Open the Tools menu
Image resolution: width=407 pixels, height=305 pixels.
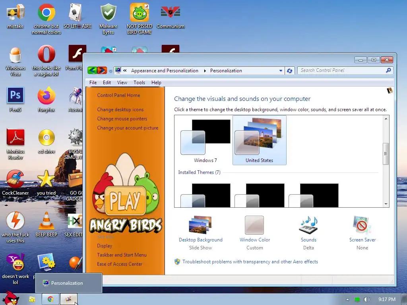point(139,83)
